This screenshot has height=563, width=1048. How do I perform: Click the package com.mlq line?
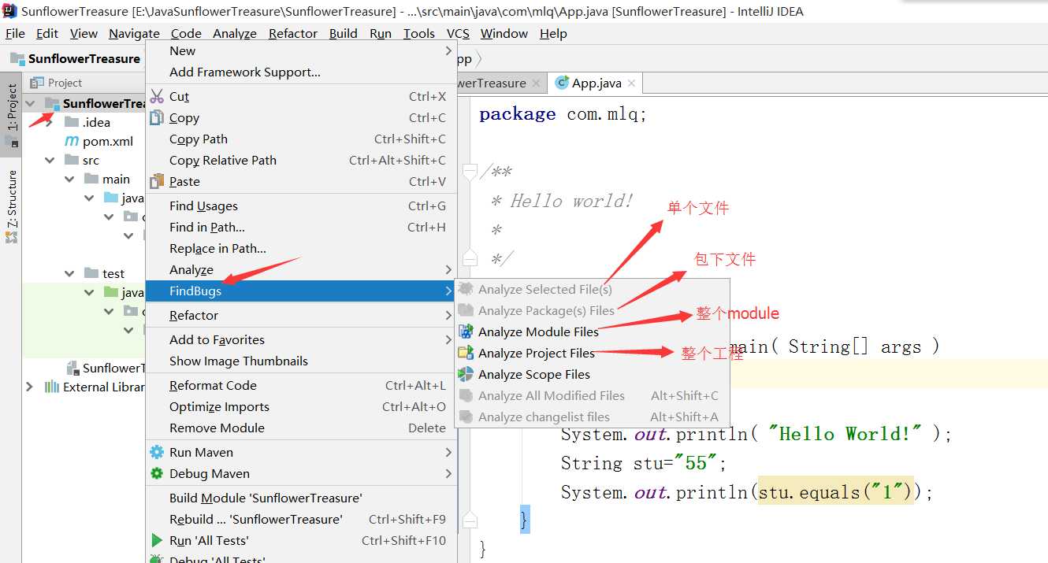[563, 114]
